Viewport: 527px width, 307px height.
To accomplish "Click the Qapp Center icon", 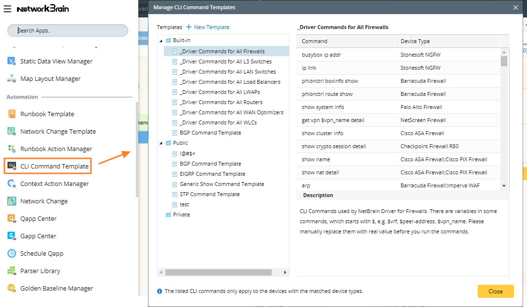I will click(x=12, y=218).
